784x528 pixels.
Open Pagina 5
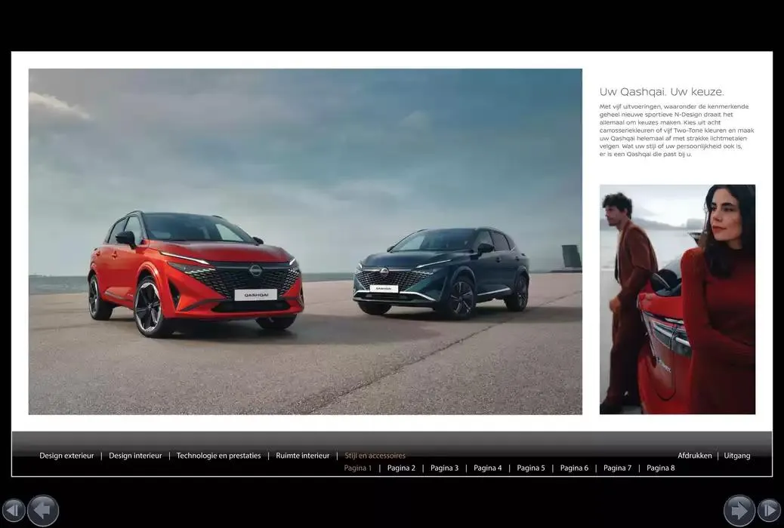click(x=531, y=467)
